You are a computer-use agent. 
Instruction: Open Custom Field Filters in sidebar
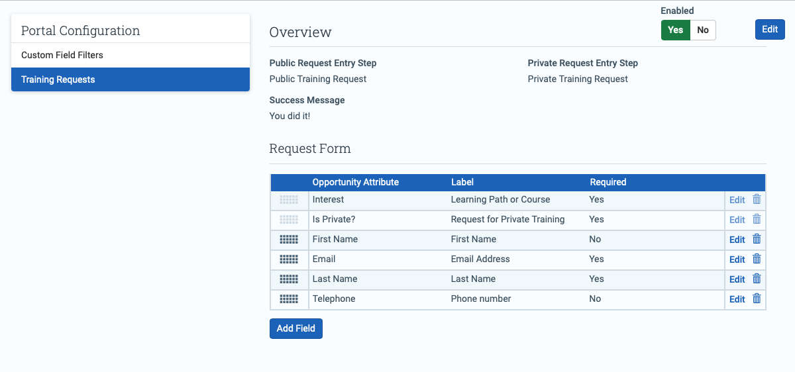131,55
